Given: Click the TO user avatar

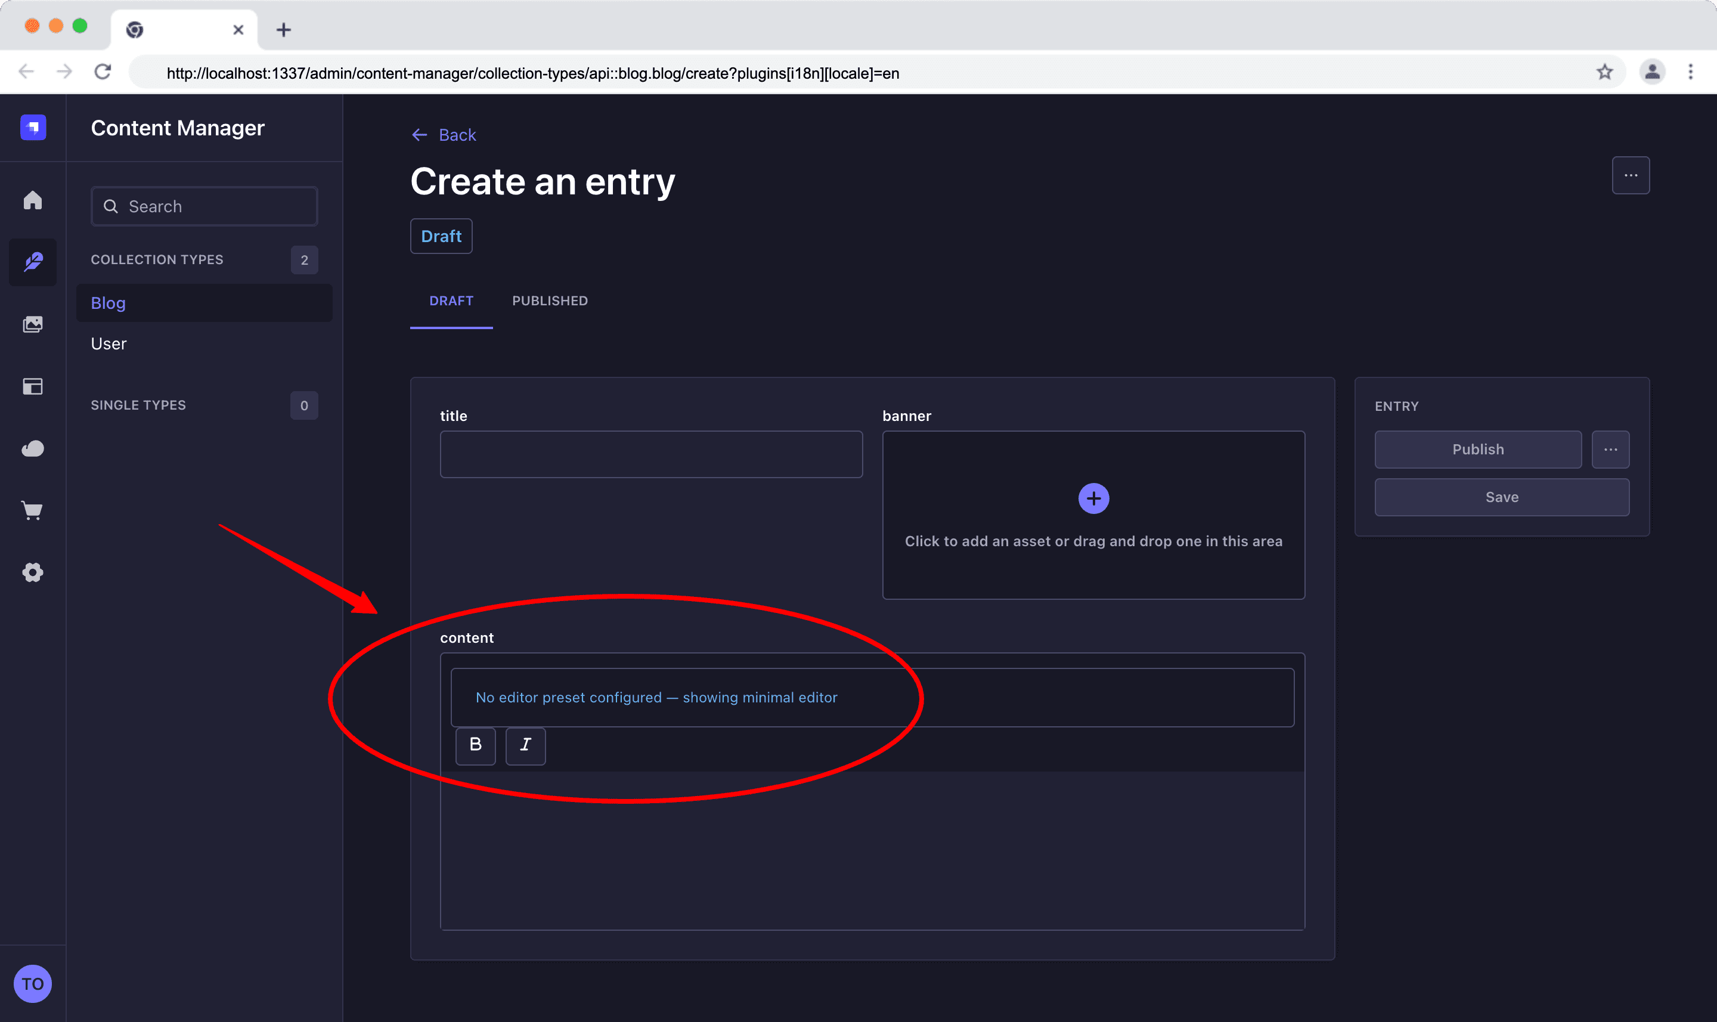Looking at the screenshot, I should point(32,983).
